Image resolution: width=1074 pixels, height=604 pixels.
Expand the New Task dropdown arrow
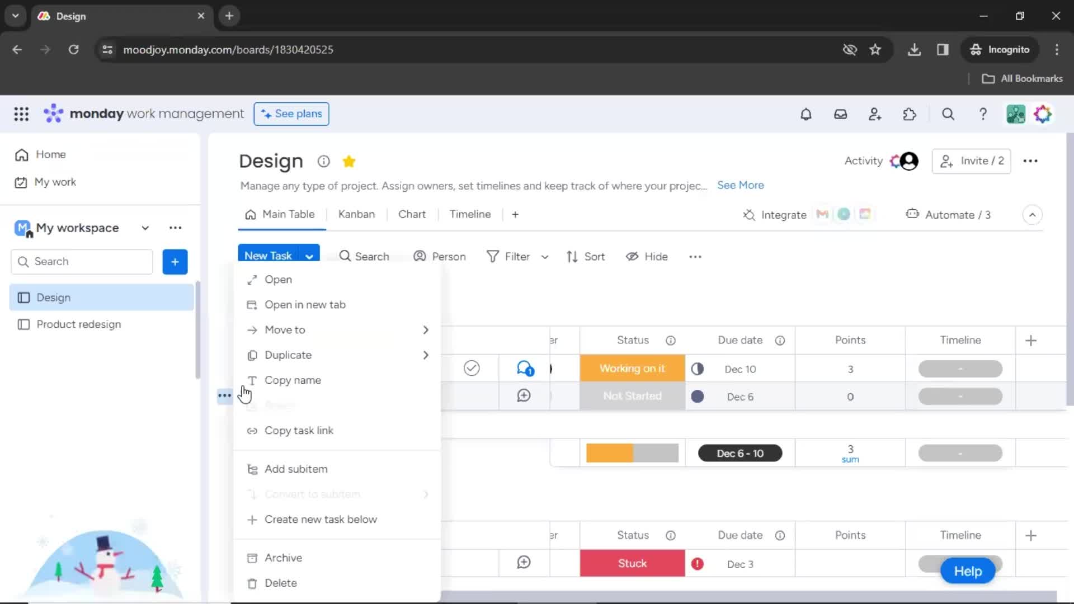(310, 256)
